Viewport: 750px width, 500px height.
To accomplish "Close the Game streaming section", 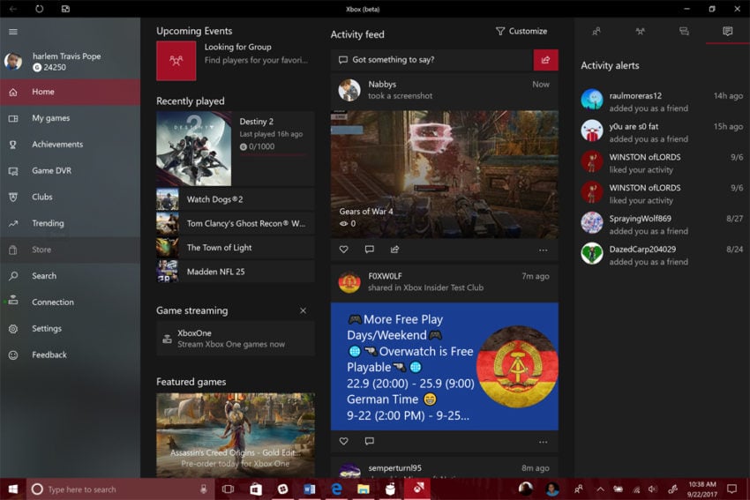I will [303, 310].
